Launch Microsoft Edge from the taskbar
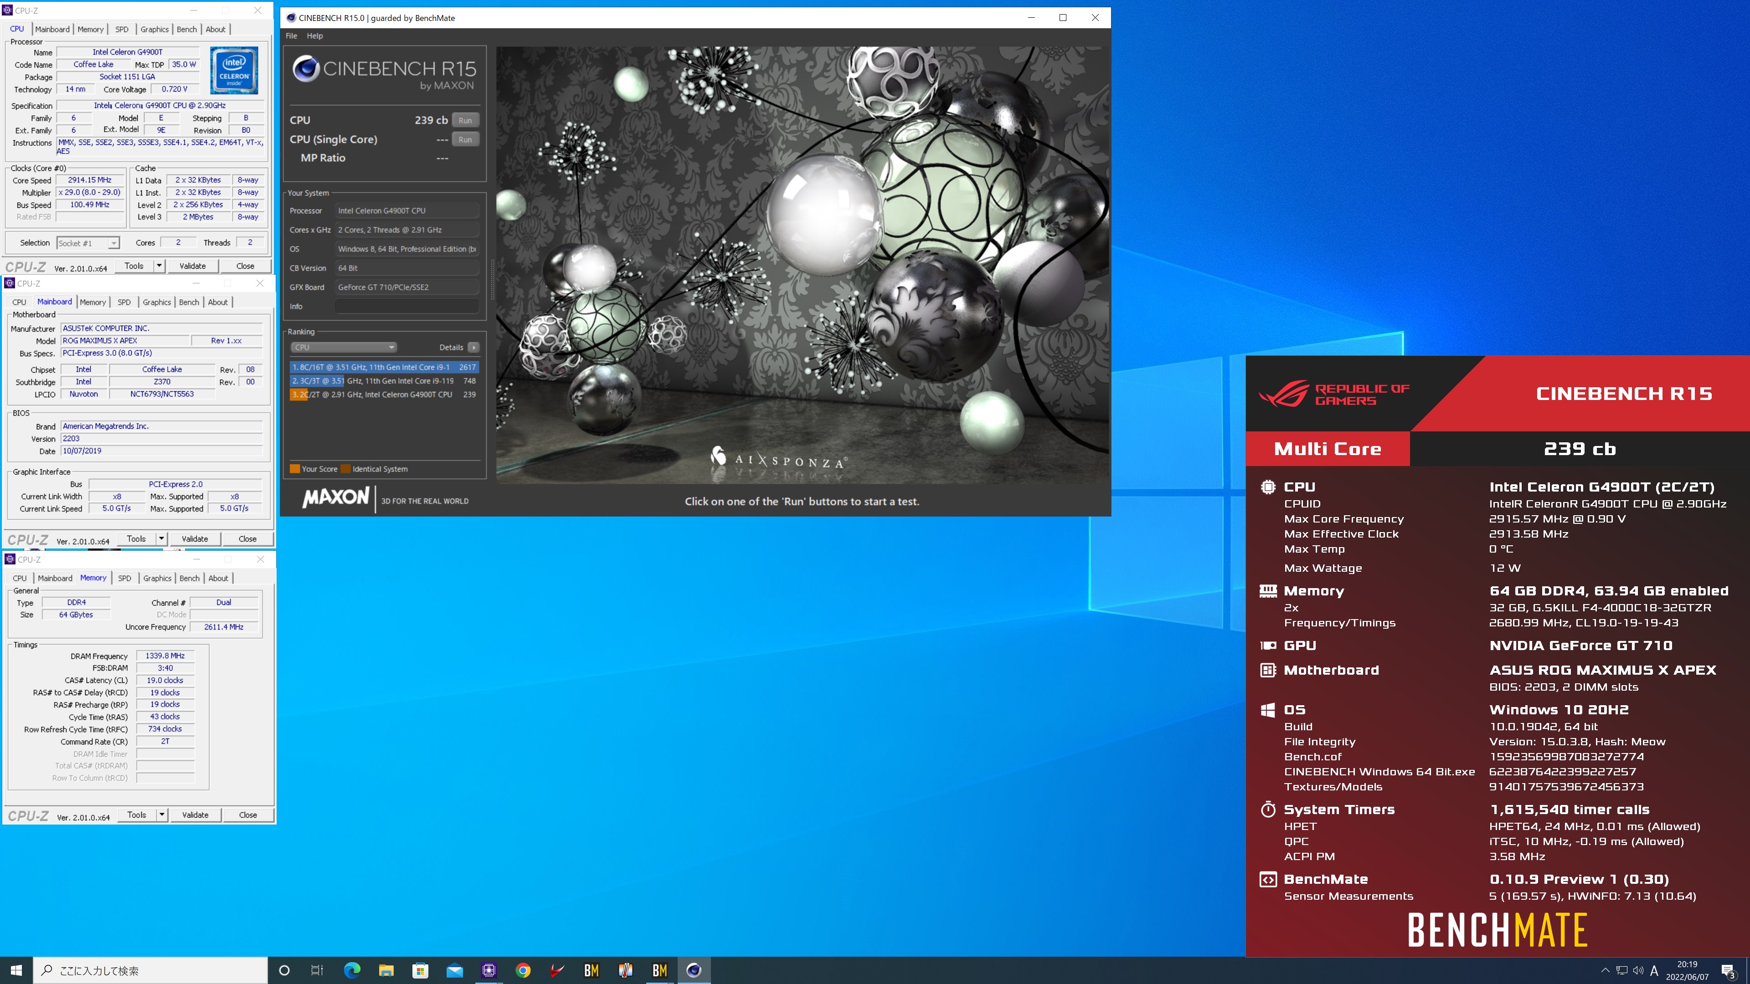 (352, 970)
